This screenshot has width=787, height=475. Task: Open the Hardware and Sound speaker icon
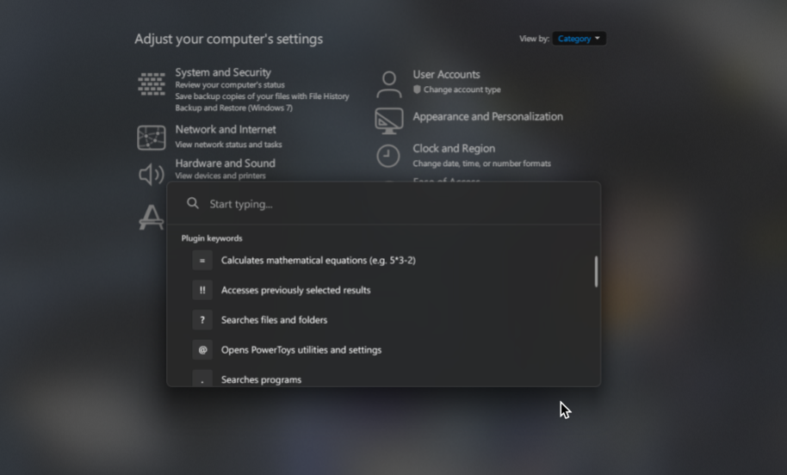[x=151, y=175]
